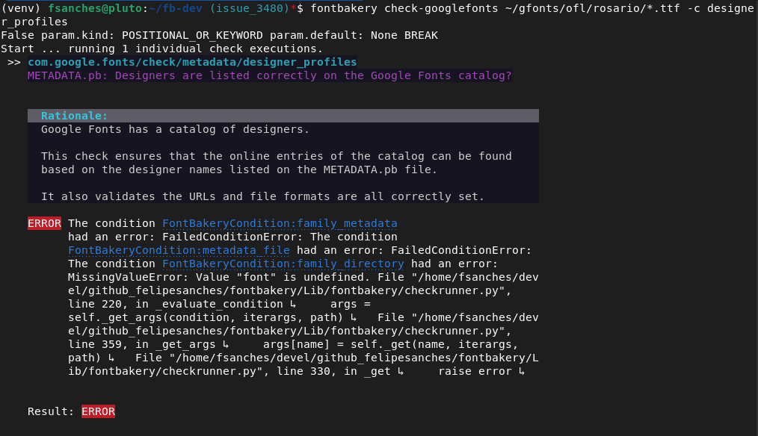Click the '(venv)' prefix in the prompt
The image size is (758, 436).
point(21,8)
